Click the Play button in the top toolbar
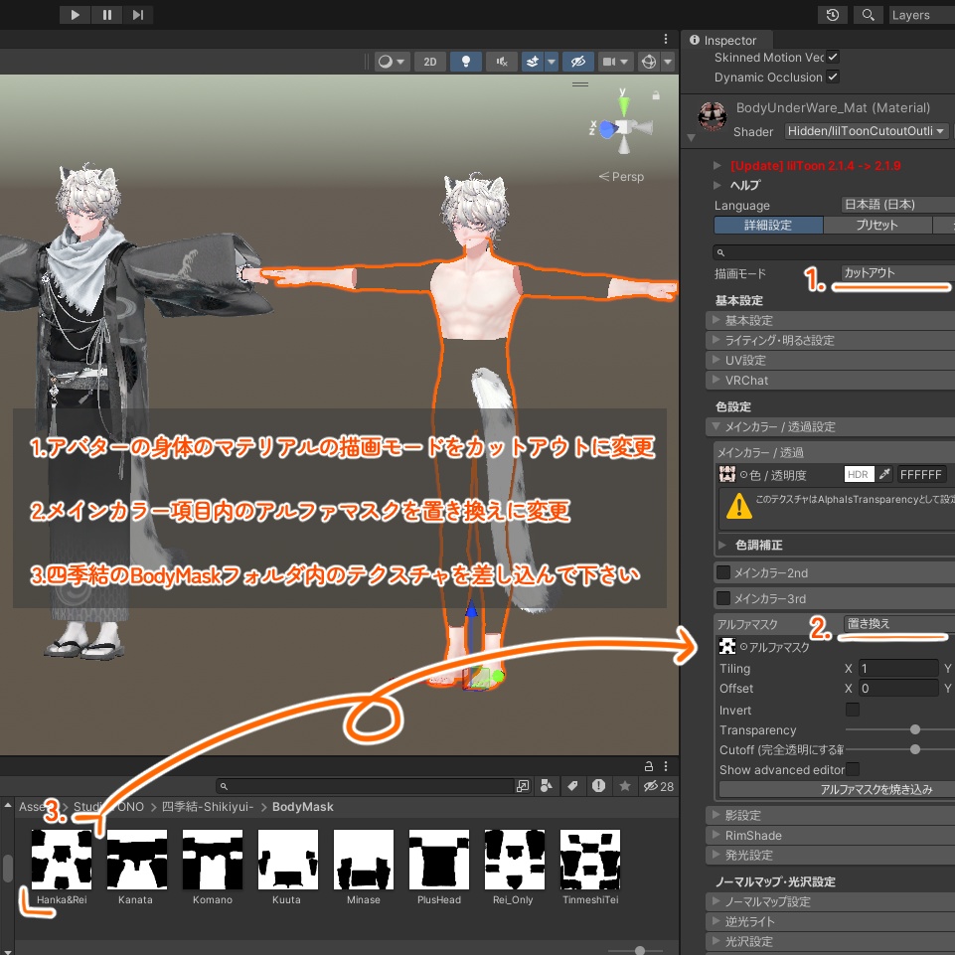955x955 pixels. point(75,15)
